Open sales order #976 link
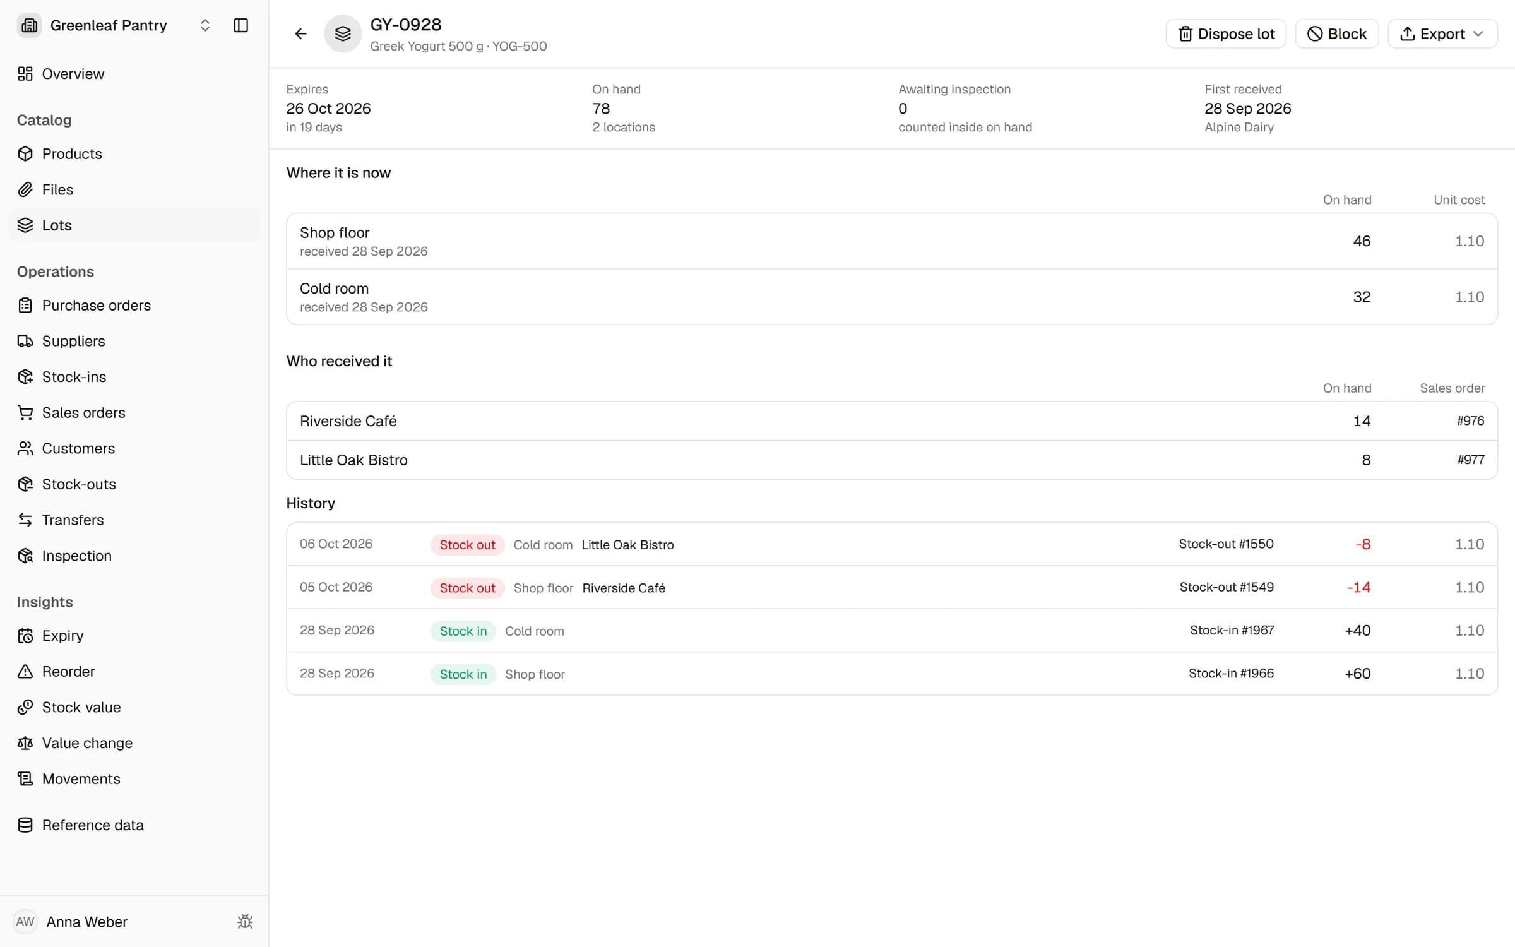 click(1470, 421)
